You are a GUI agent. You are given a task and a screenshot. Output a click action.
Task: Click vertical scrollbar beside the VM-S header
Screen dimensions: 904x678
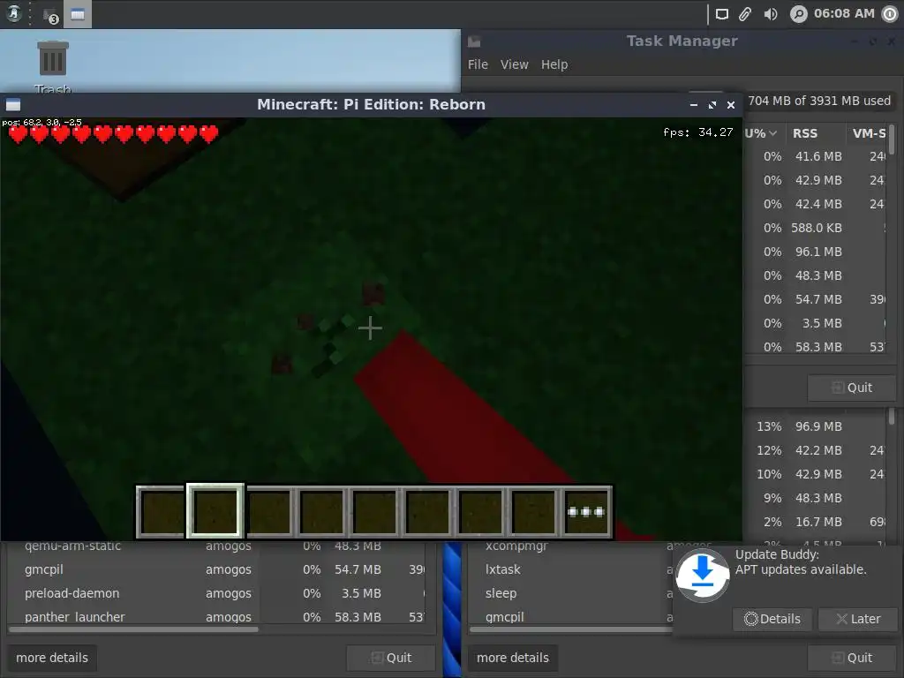(892, 140)
